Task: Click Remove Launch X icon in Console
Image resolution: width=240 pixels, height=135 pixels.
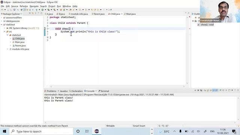Action: pos(198,90)
